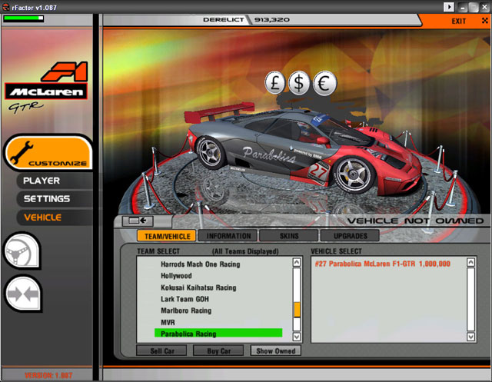Select Parabolica Racing team
The height and width of the screenshot is (382, 492).
pyautogui.click(x=218, y=334)
